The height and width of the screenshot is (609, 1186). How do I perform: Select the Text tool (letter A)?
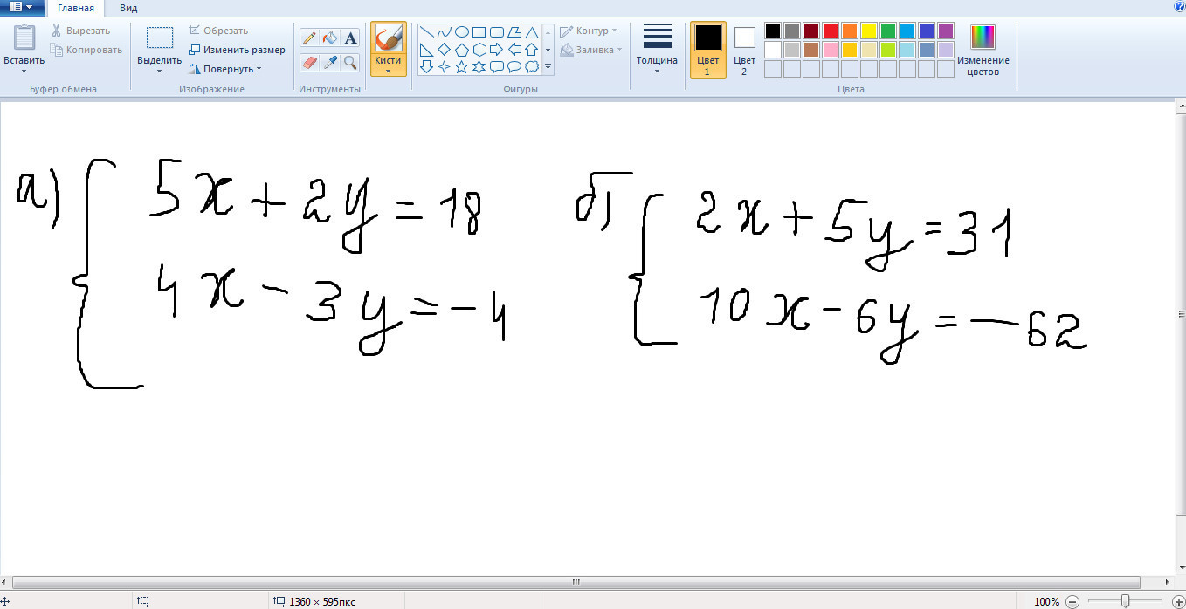point(350,38)
